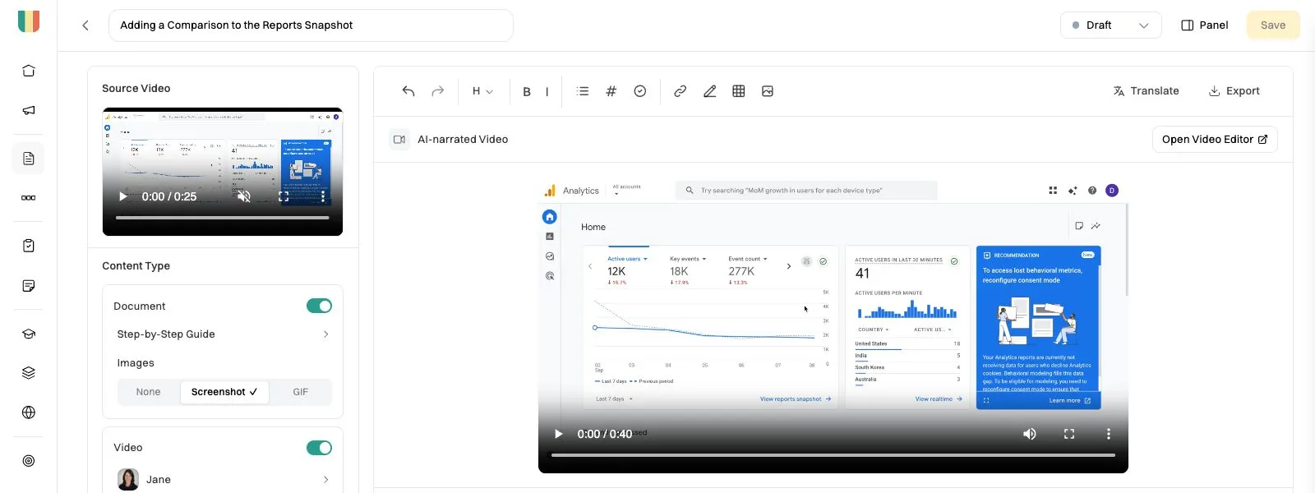Open the home icon in left sidebar
The height and width of the screenshot is (493, 1315).
(29, 71)
